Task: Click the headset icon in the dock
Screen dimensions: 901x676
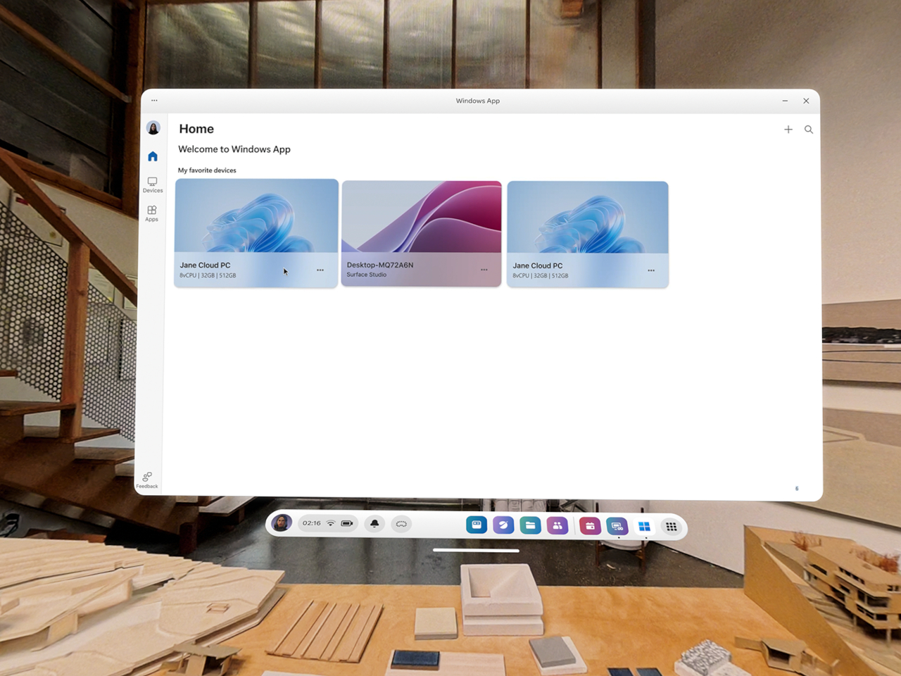Action: tap(401, 524)
